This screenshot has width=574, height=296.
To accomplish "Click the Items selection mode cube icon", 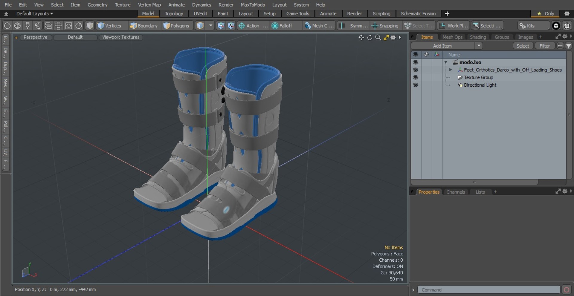I will pyautogui.click(x=200, y=26).
